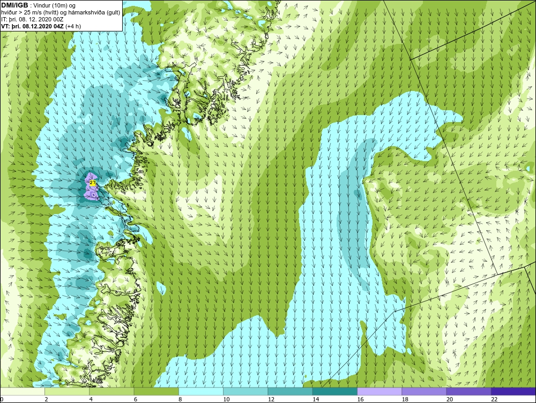Click the legend scale number 16
Image resolution: width=536 pixels, height=403 pixels.
(360, 400)
